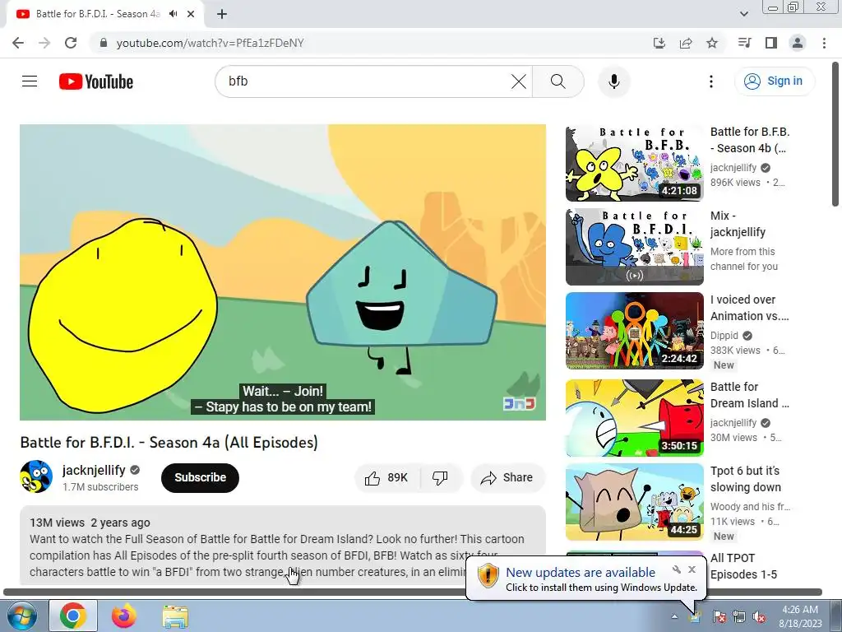Image resolution: width=842 pixels, height=632 pixels.
Task: View site lock icon information
Action: (104, 43)
